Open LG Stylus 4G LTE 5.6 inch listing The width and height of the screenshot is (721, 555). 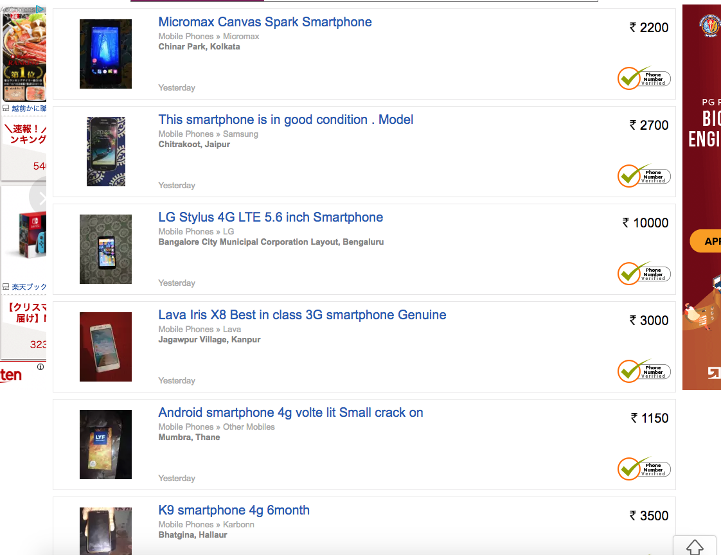[x=271, y=217]
